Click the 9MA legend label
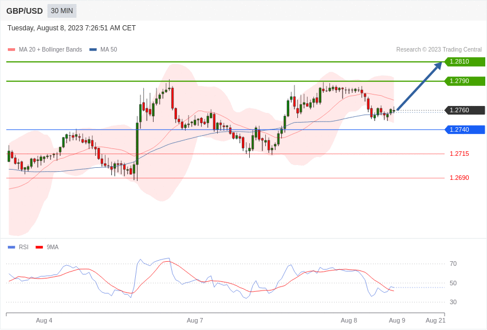Image resolution: width=487 pixels, height=330 pixels. click(53, 247)
